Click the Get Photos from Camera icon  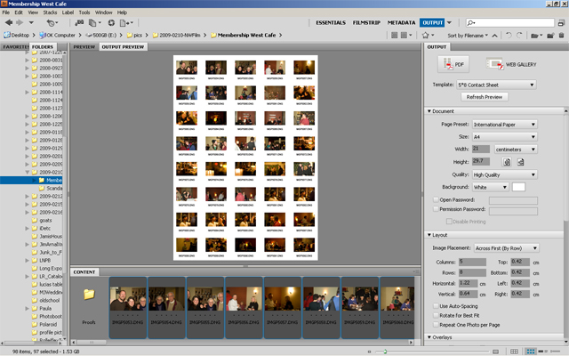click(79, 22)
